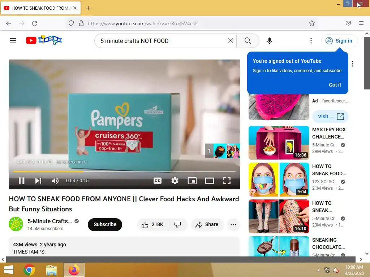370x277 pixels.
Task: Open the 5-Minute Crafts channel name
Action: 50,221
